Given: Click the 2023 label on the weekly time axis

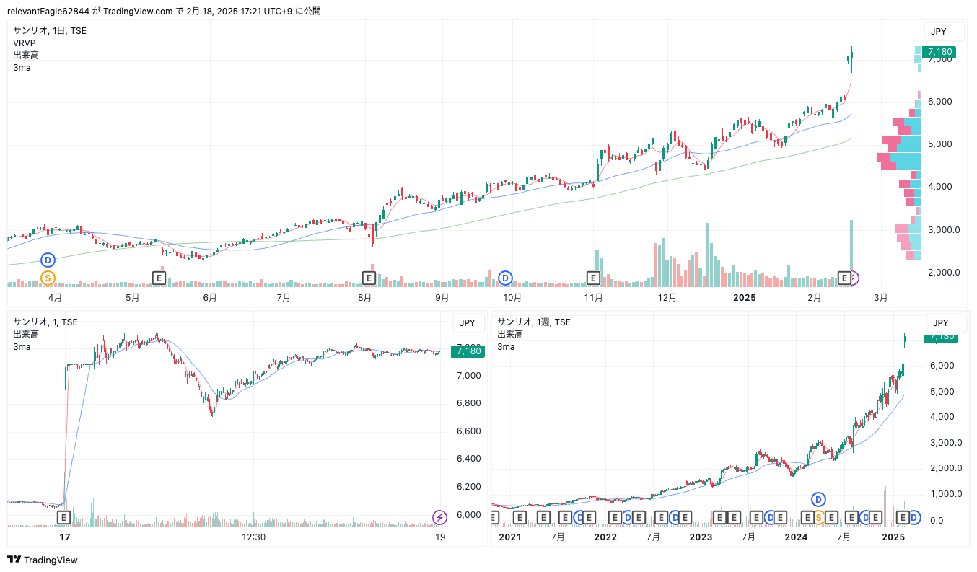Looking at the screenshot, I should [x=701, y=537].
